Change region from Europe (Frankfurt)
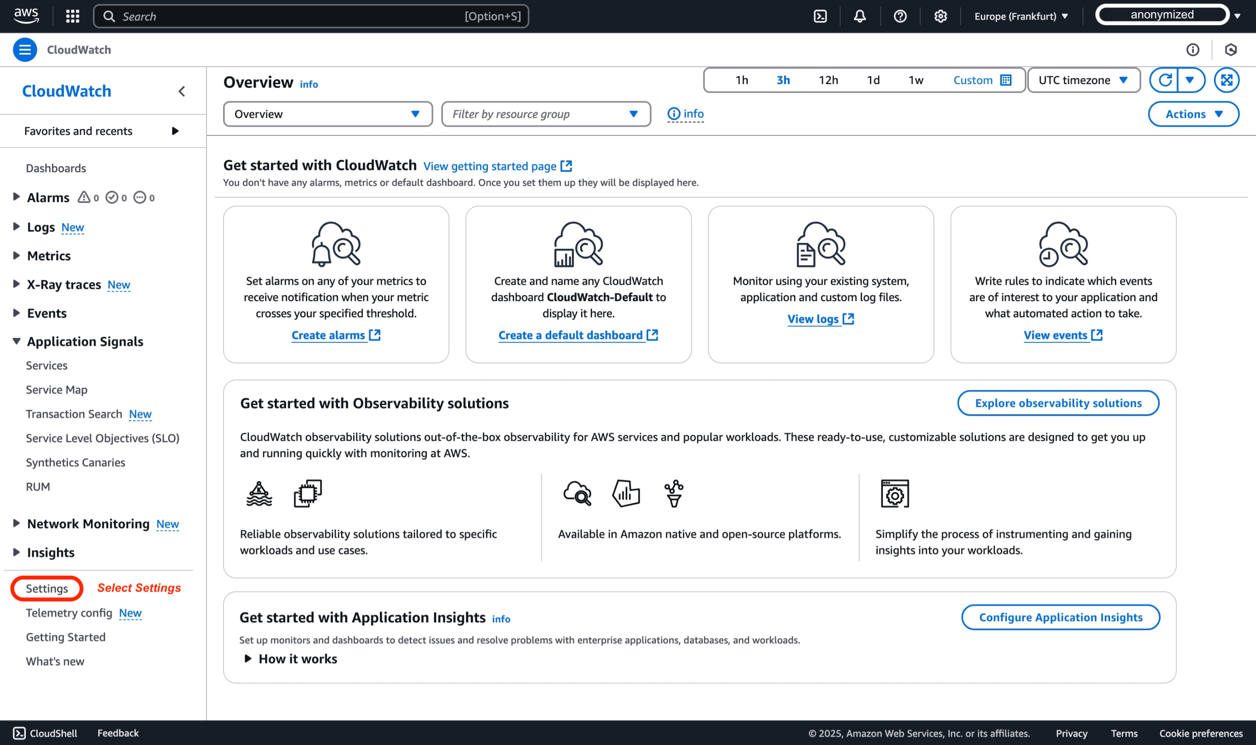Viewport: 1256px width, 745px height. pos(1021,16)
